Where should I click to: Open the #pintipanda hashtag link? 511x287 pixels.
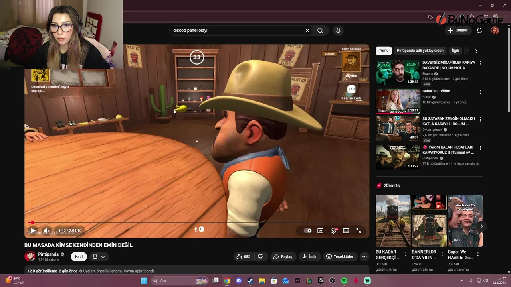(145, 271)
